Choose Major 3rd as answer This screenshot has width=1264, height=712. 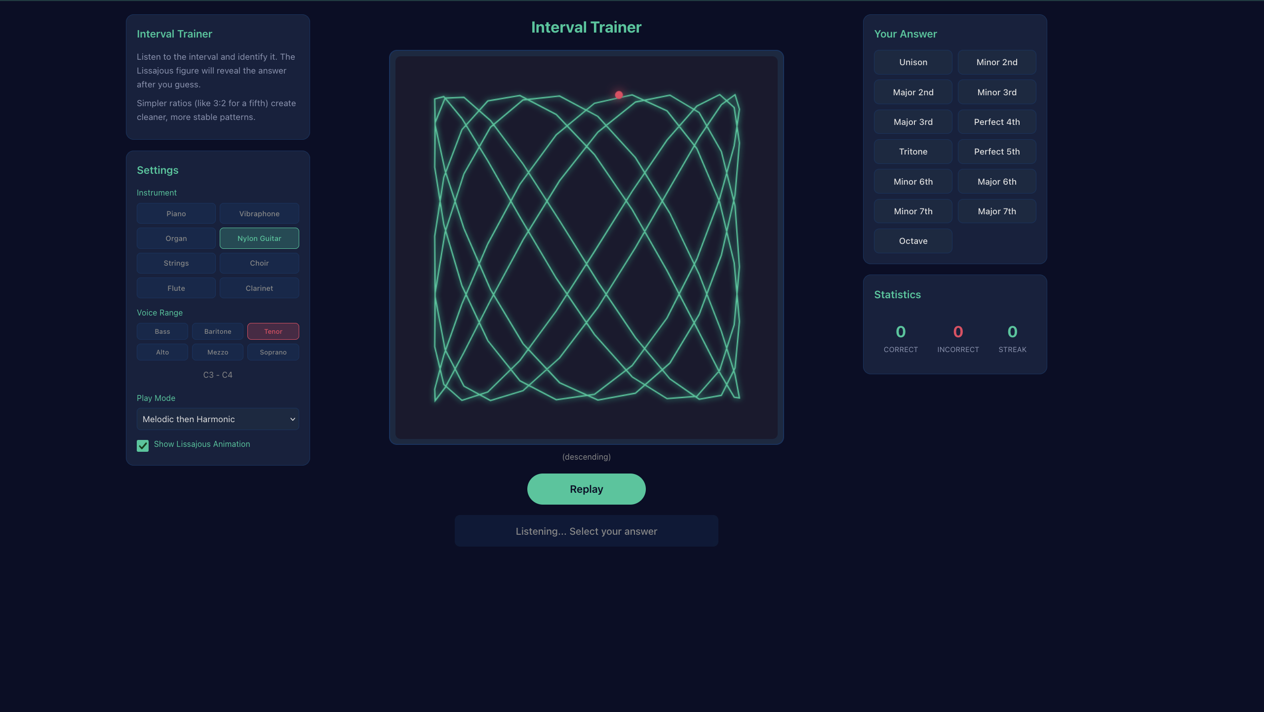pos(913,121)
